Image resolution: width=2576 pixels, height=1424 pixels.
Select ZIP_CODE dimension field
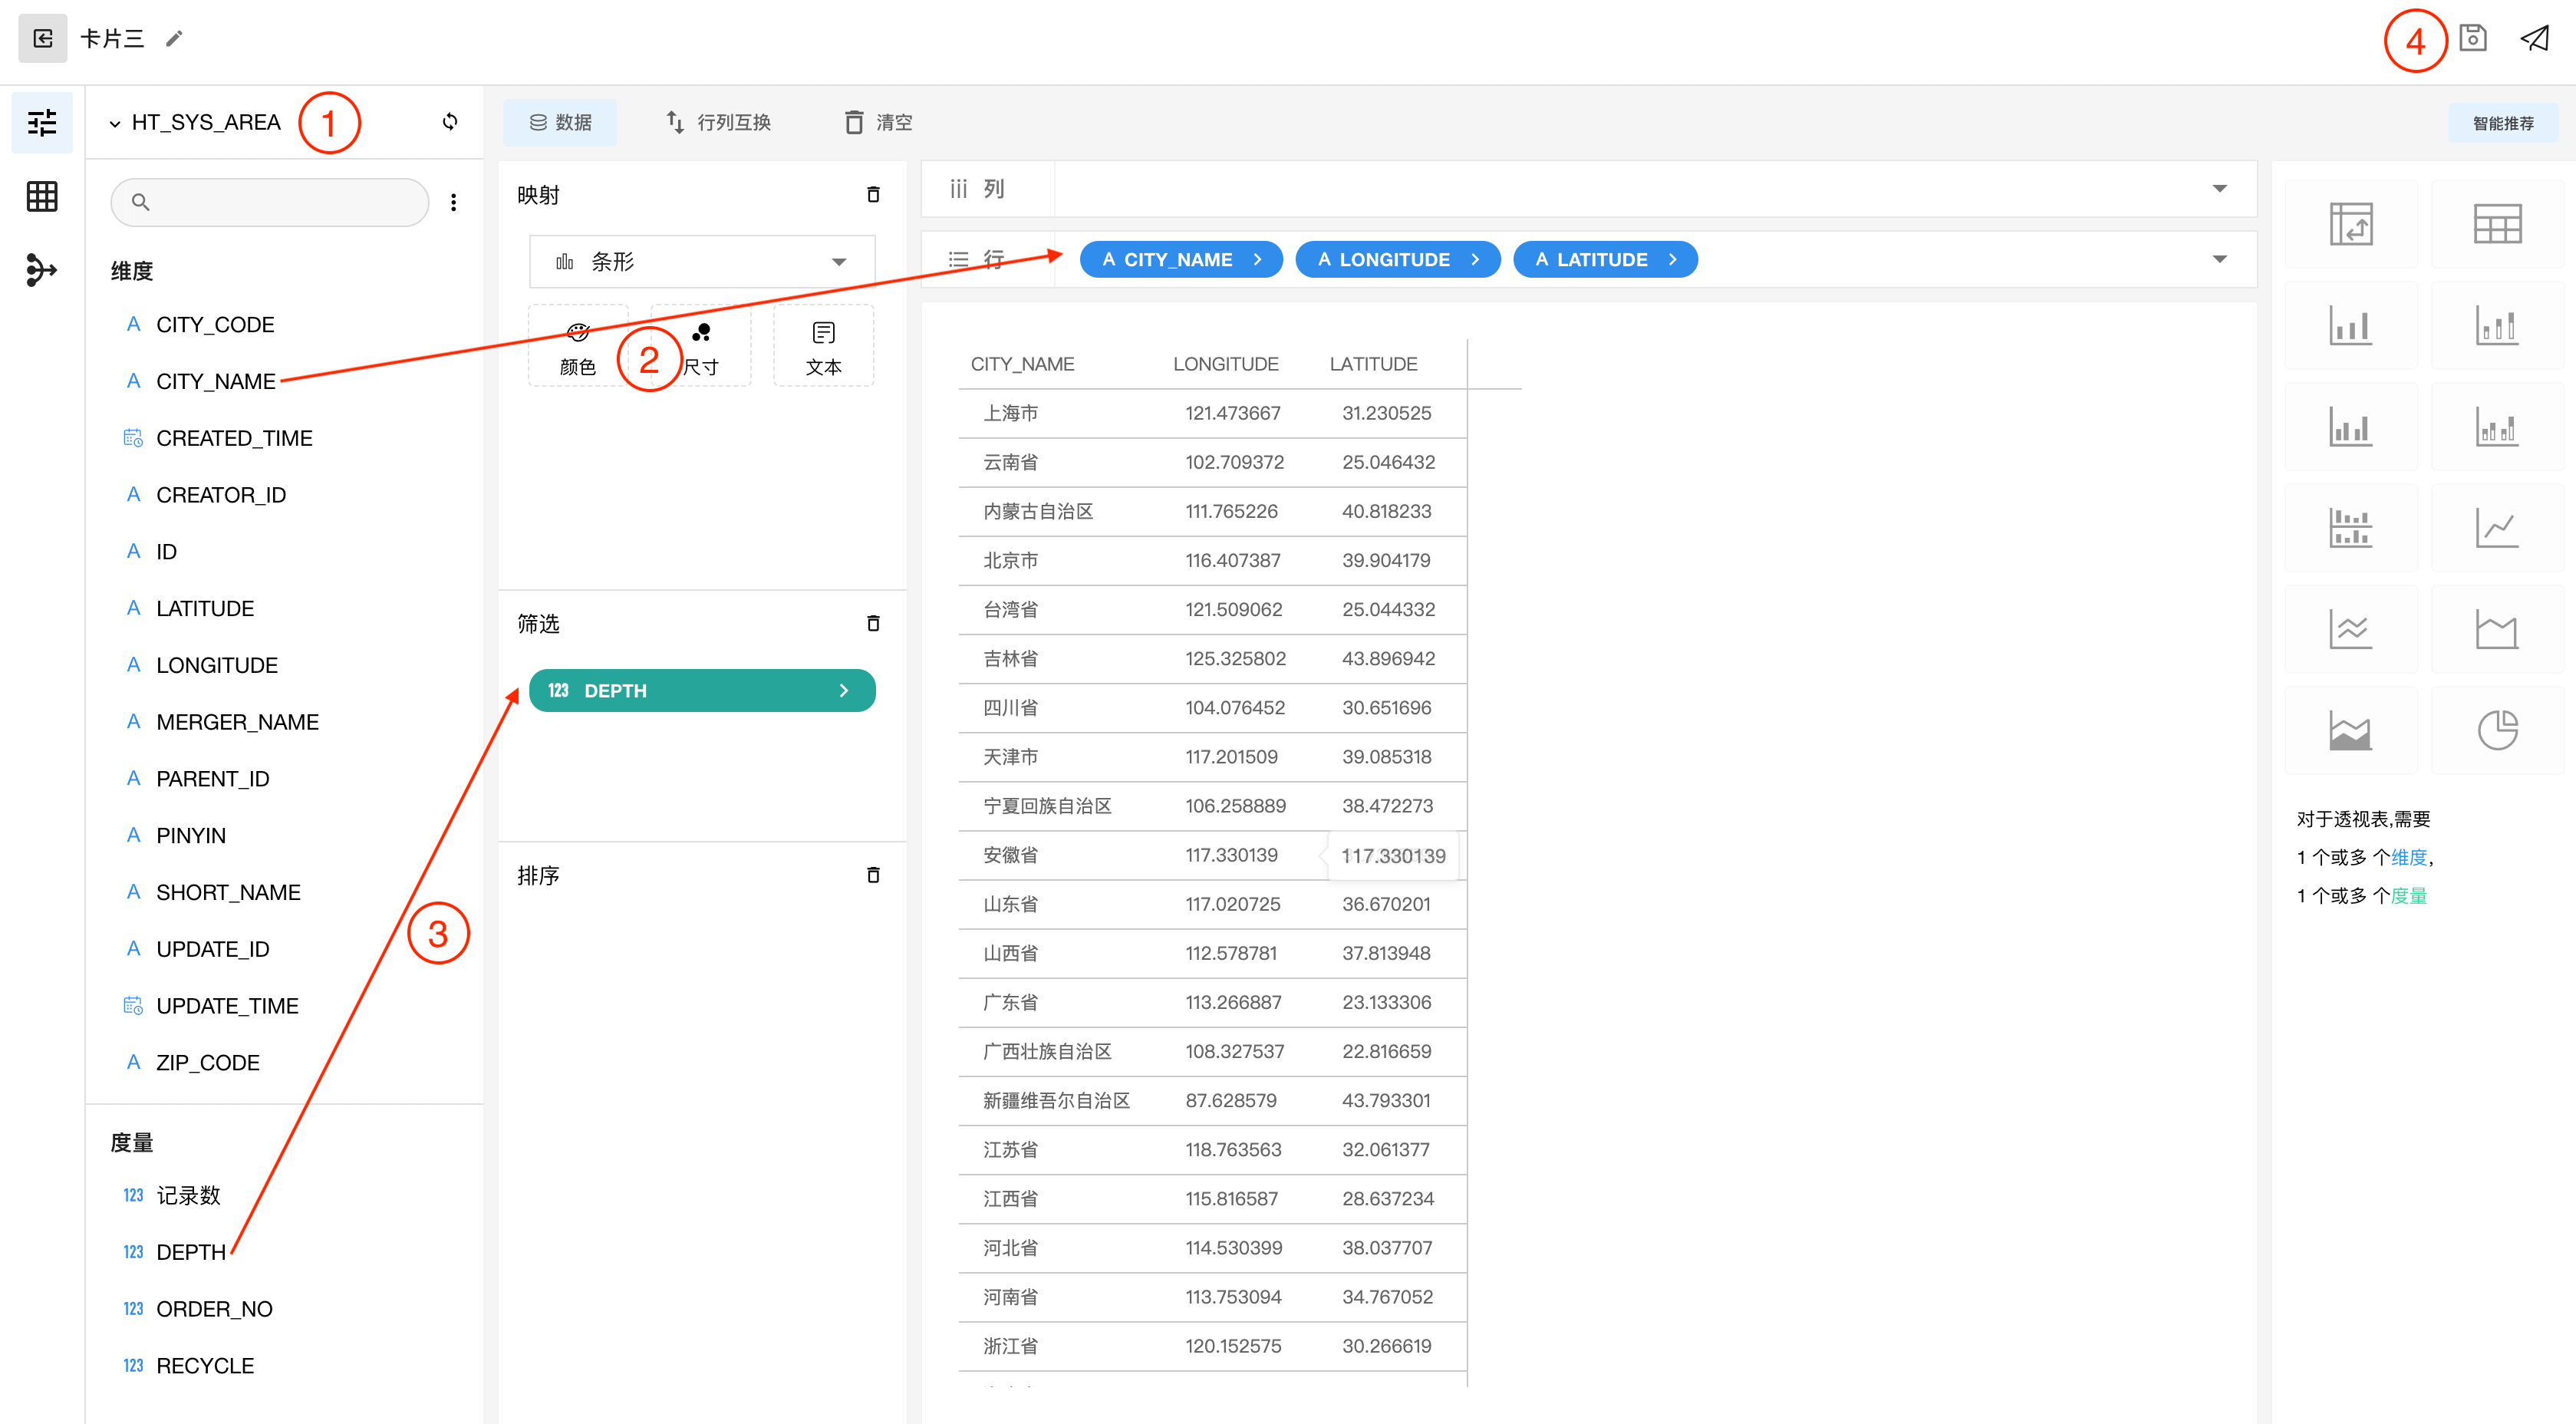point(208,1063)
